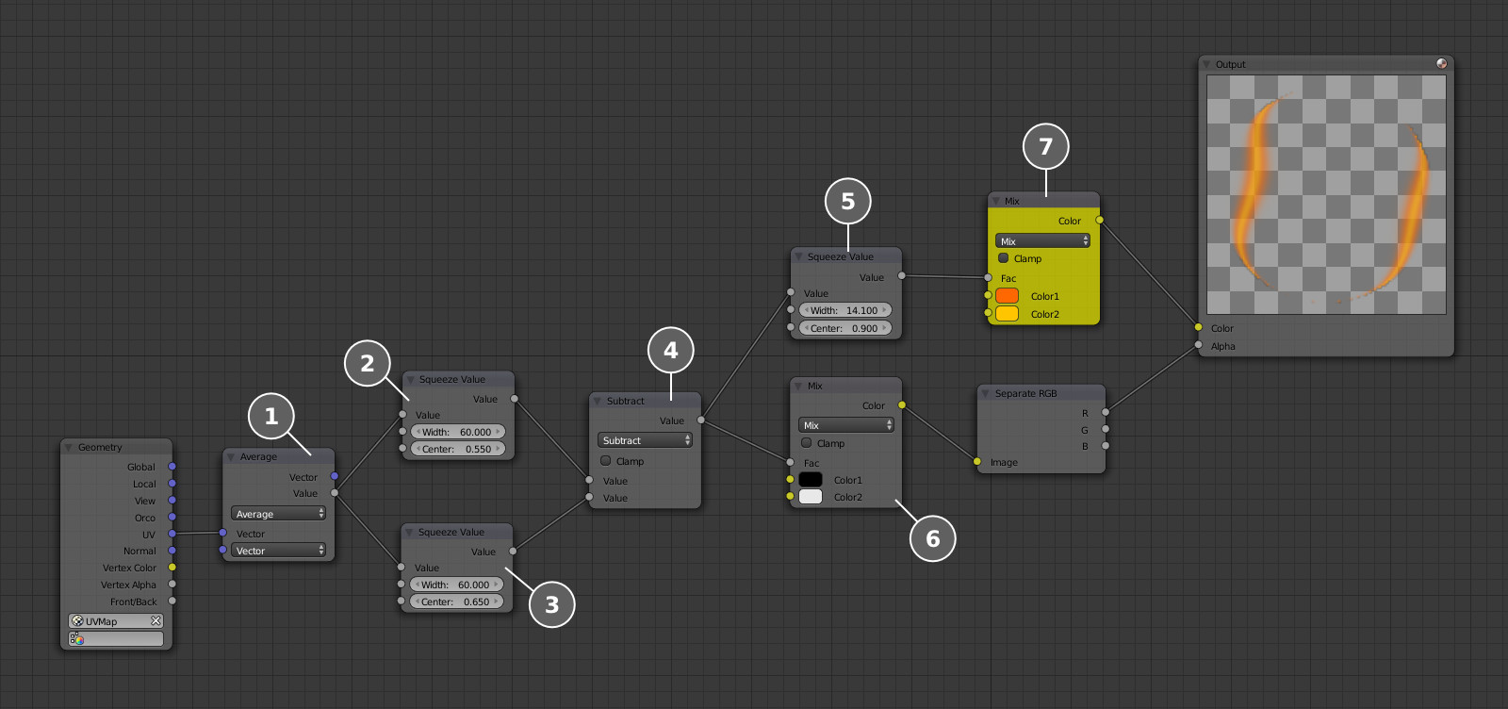The height and width of the screenshot is (709, 1508).
Task: Collapse the Separate RGB node
Action: pyautogui.click(x=986, y=393)
